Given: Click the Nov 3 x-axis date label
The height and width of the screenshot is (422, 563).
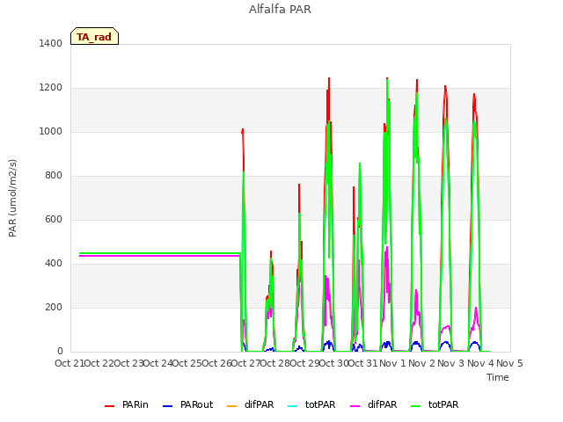Looking at the screenshot, I should 451,363.
